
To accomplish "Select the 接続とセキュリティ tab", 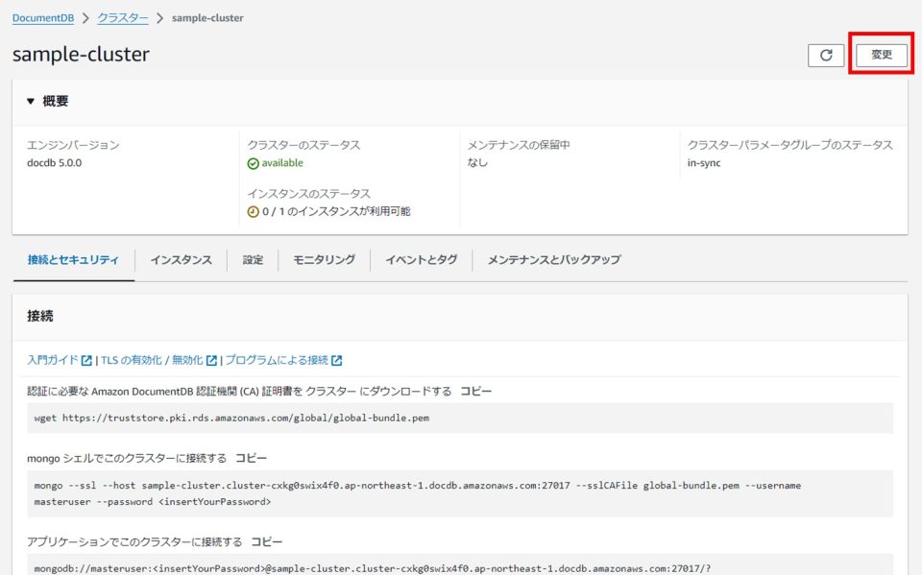I will pos(74,260).
